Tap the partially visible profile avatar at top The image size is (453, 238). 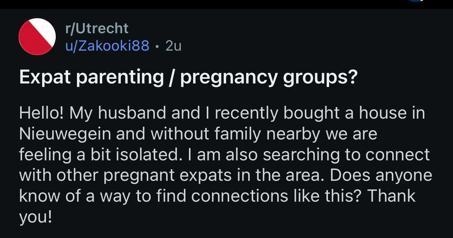(x=414, y=1)
